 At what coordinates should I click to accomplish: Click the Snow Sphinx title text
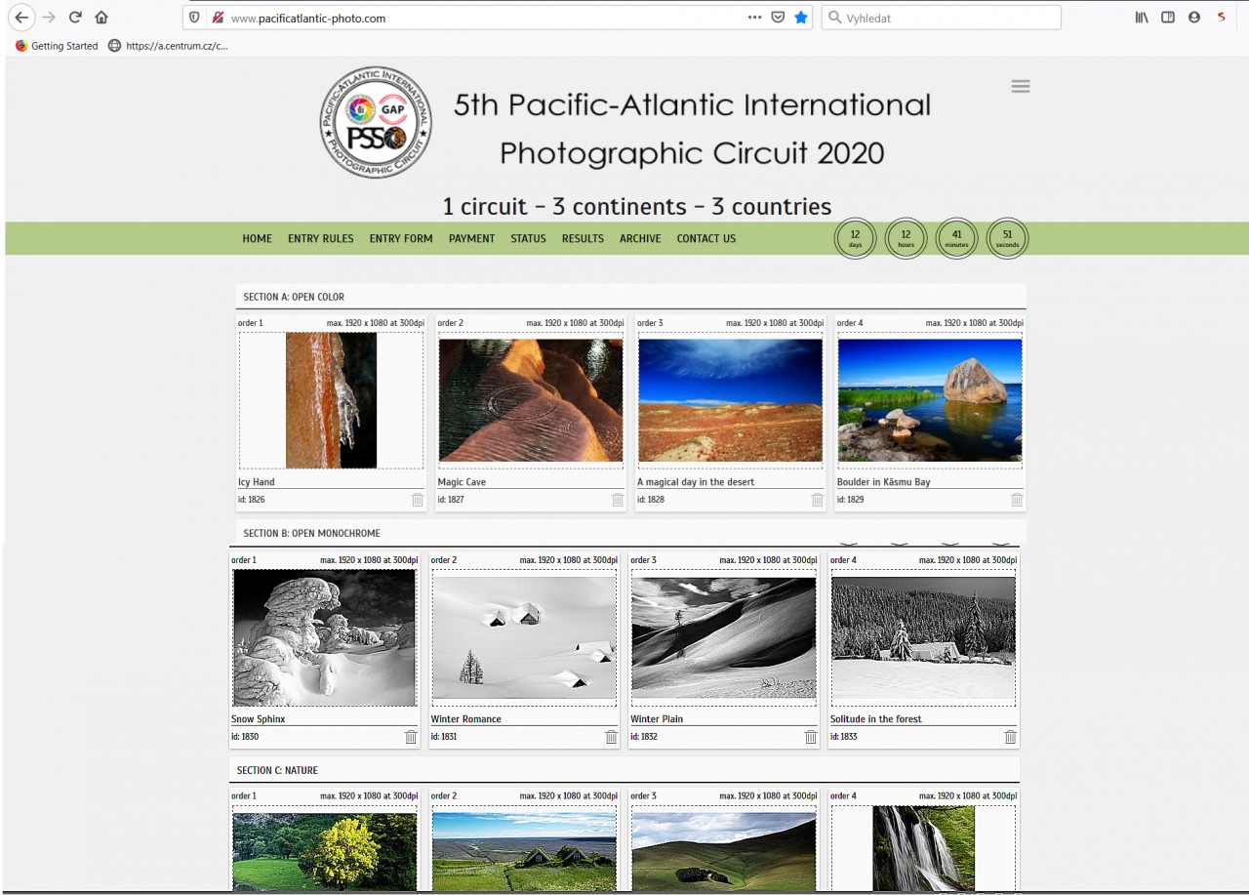(259, 719)
